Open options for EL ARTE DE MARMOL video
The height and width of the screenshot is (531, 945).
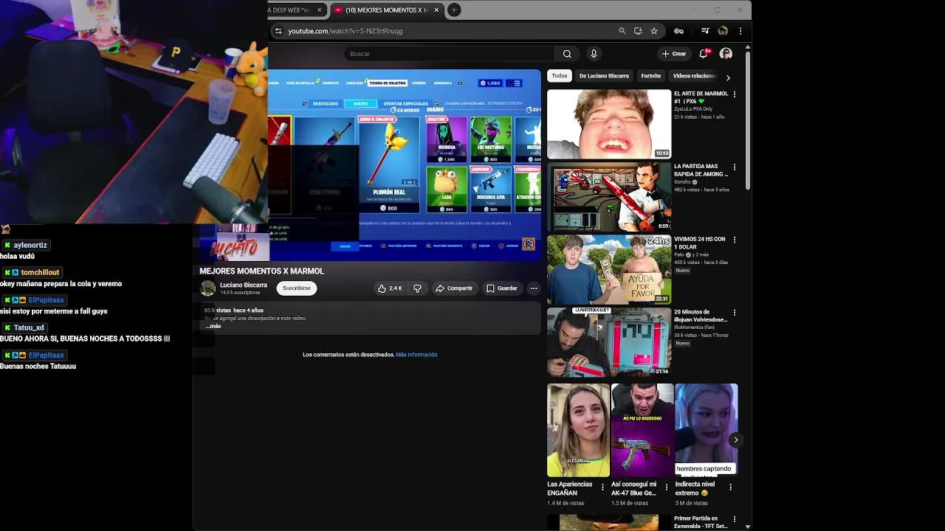[735, 94]
